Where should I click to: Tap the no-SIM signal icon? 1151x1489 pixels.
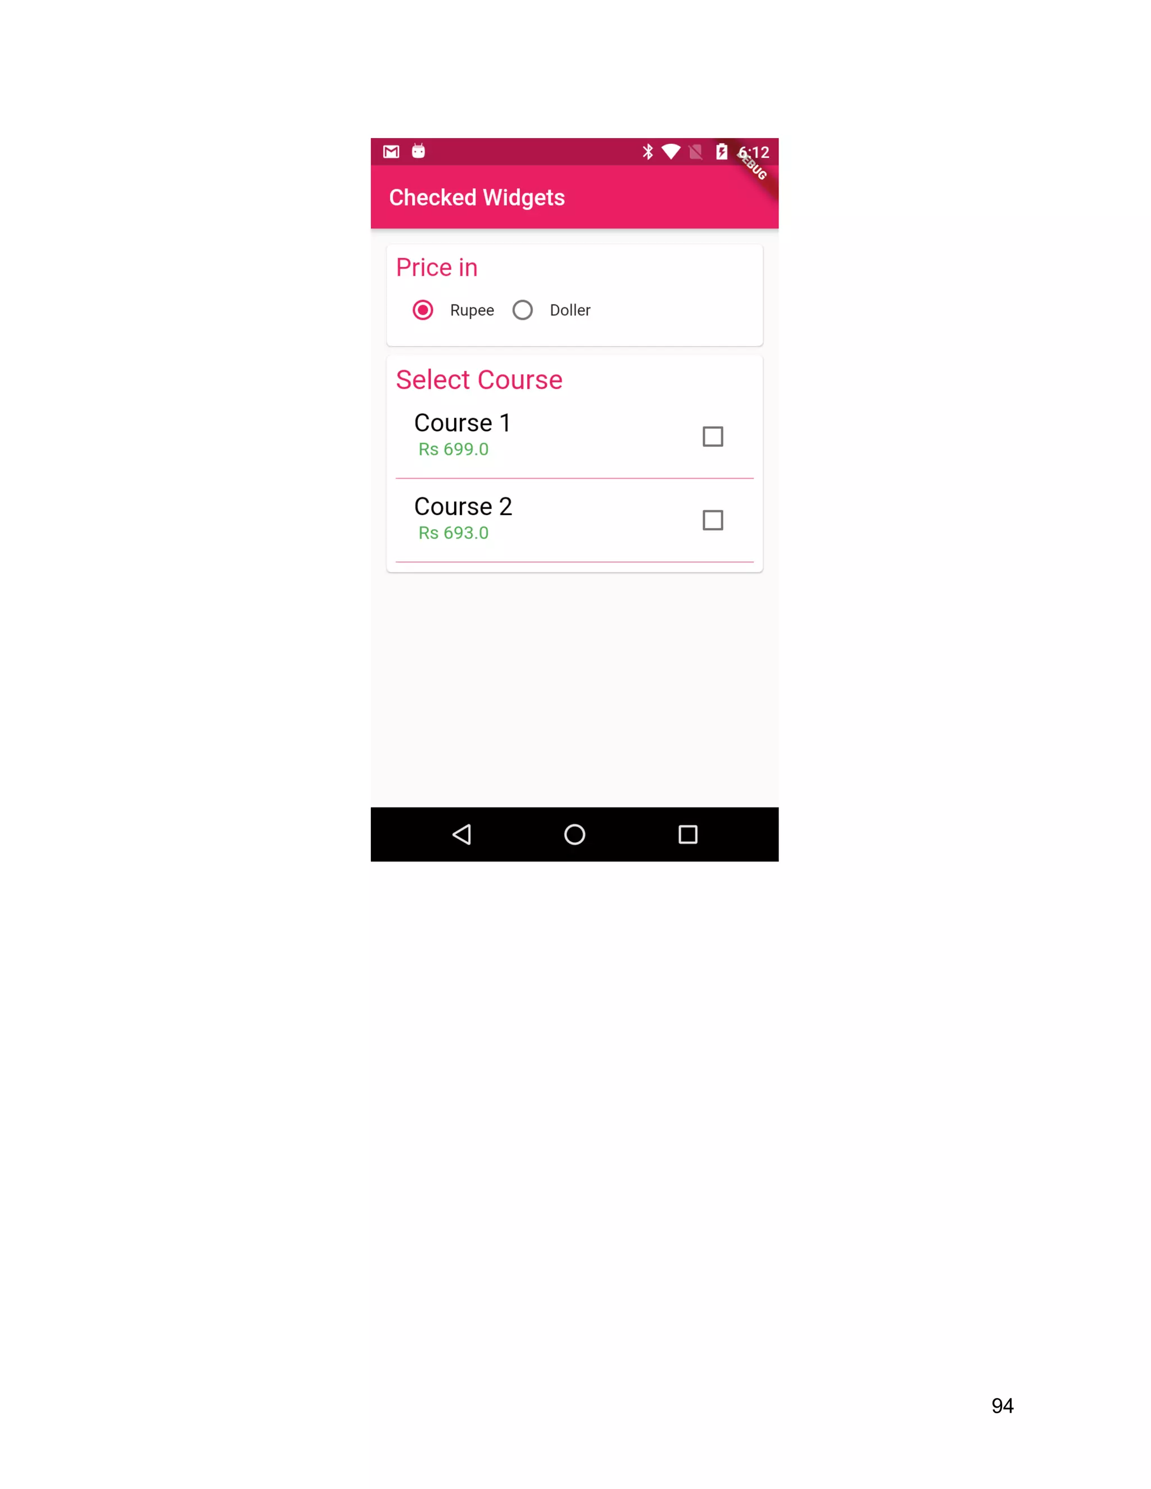(x=696, y=151)
